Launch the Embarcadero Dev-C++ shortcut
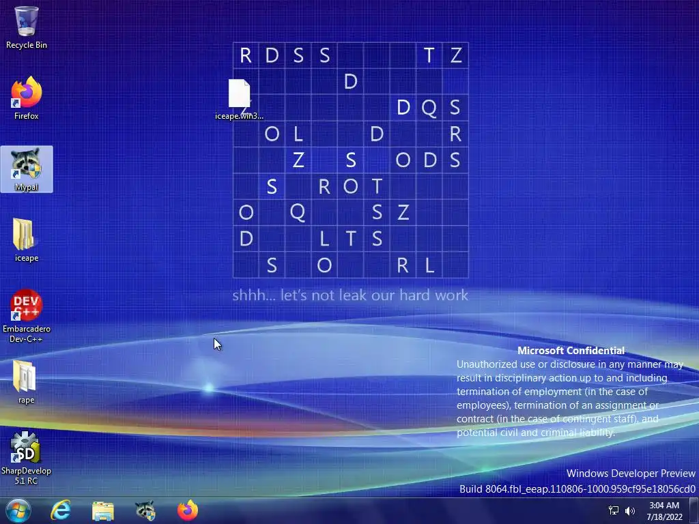Screen dimensions: 699x524 pyautogui.click(x=27, y=316)
